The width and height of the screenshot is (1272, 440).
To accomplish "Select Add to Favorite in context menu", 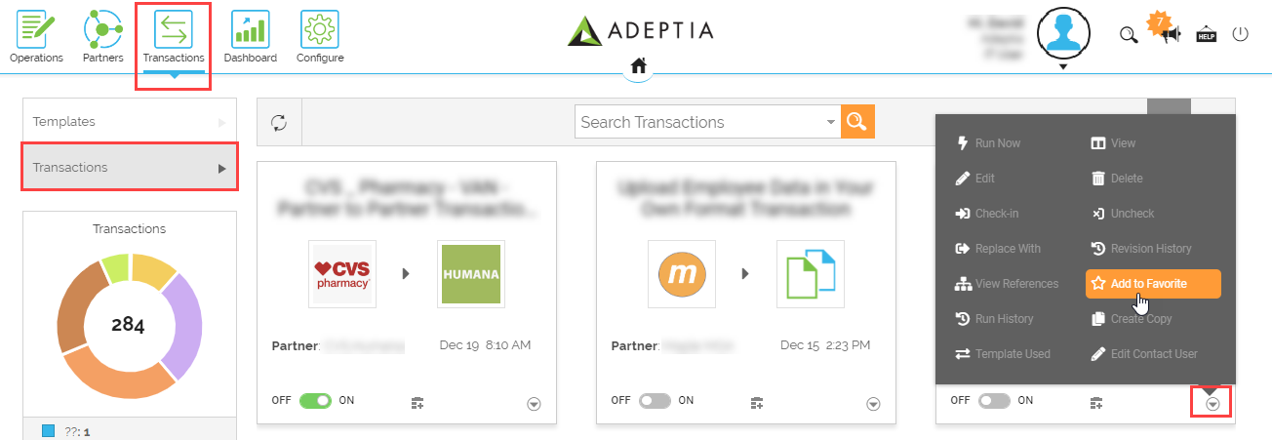I will pos(1153,284).
